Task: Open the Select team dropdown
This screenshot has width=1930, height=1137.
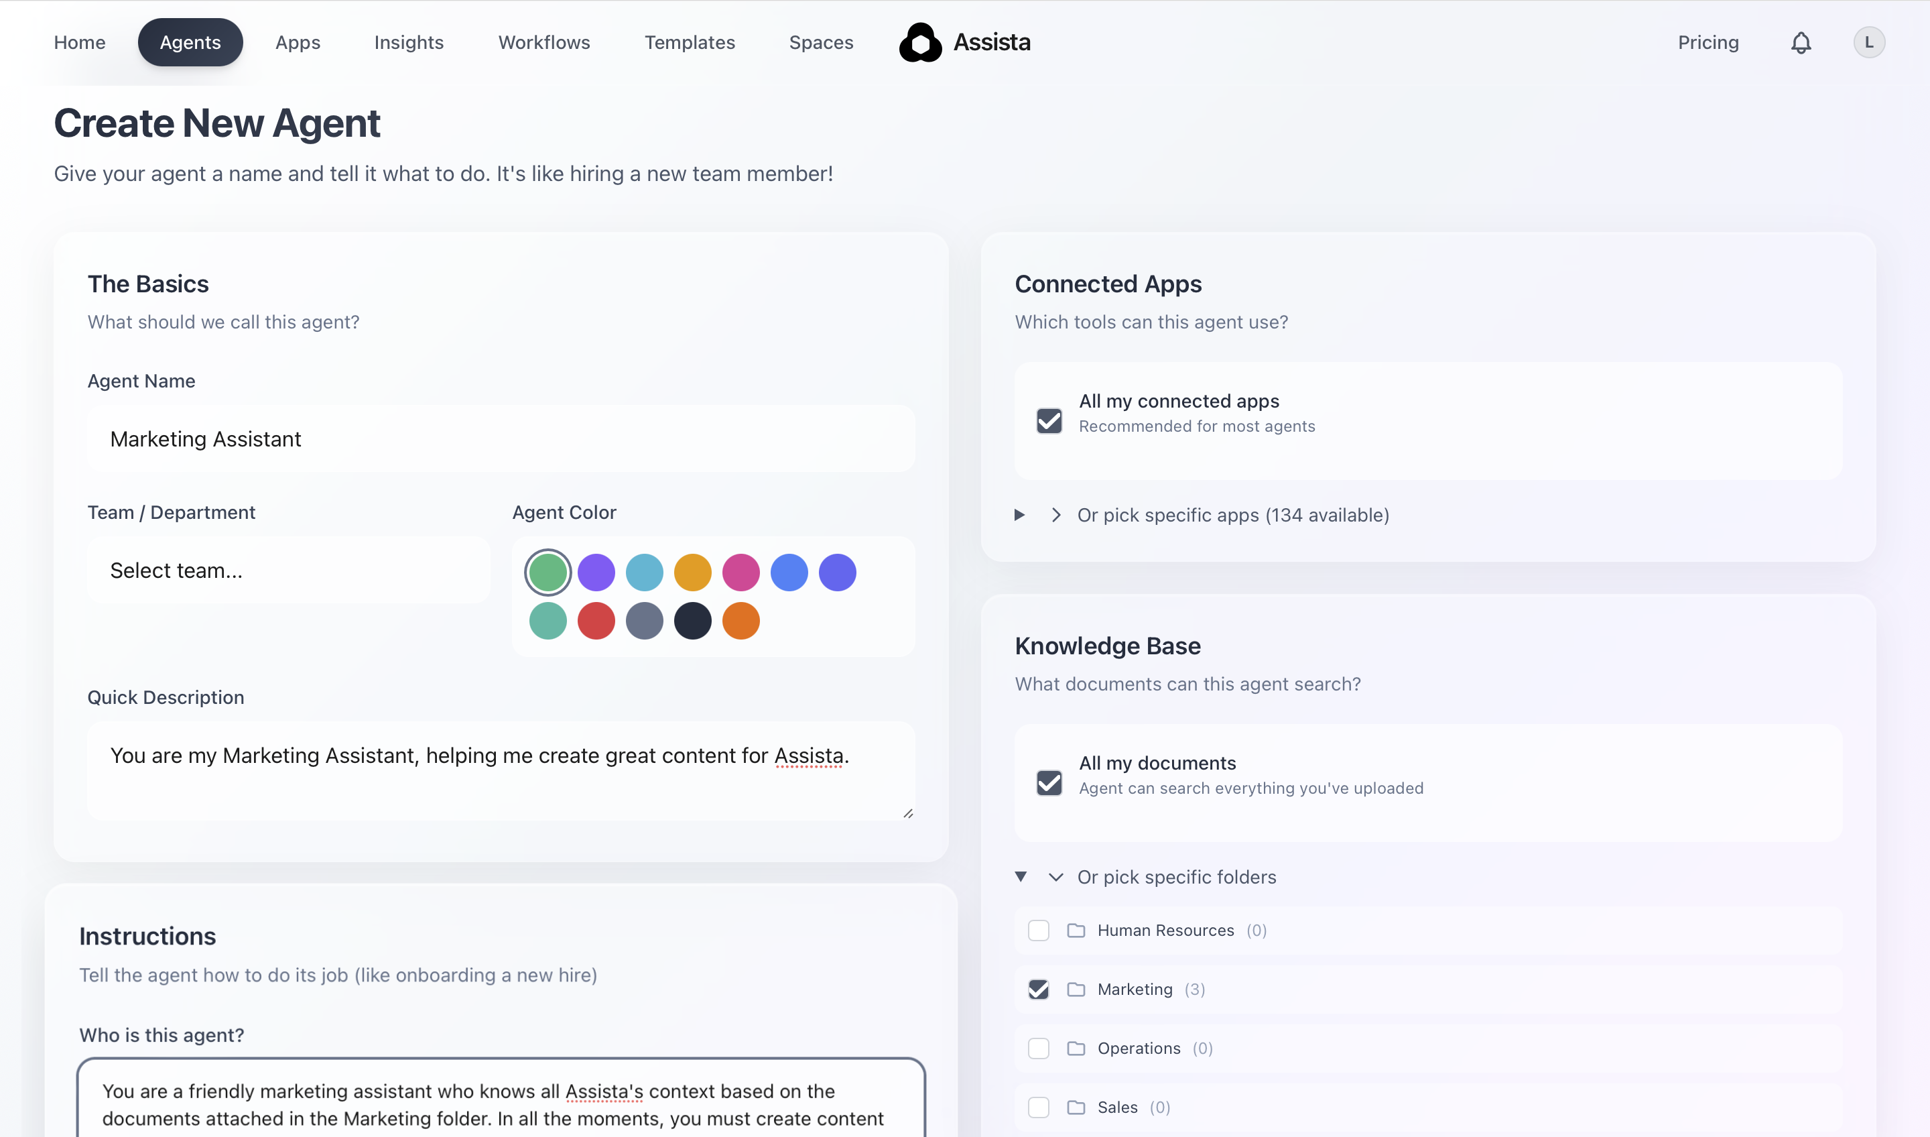Action: [288, 570]
